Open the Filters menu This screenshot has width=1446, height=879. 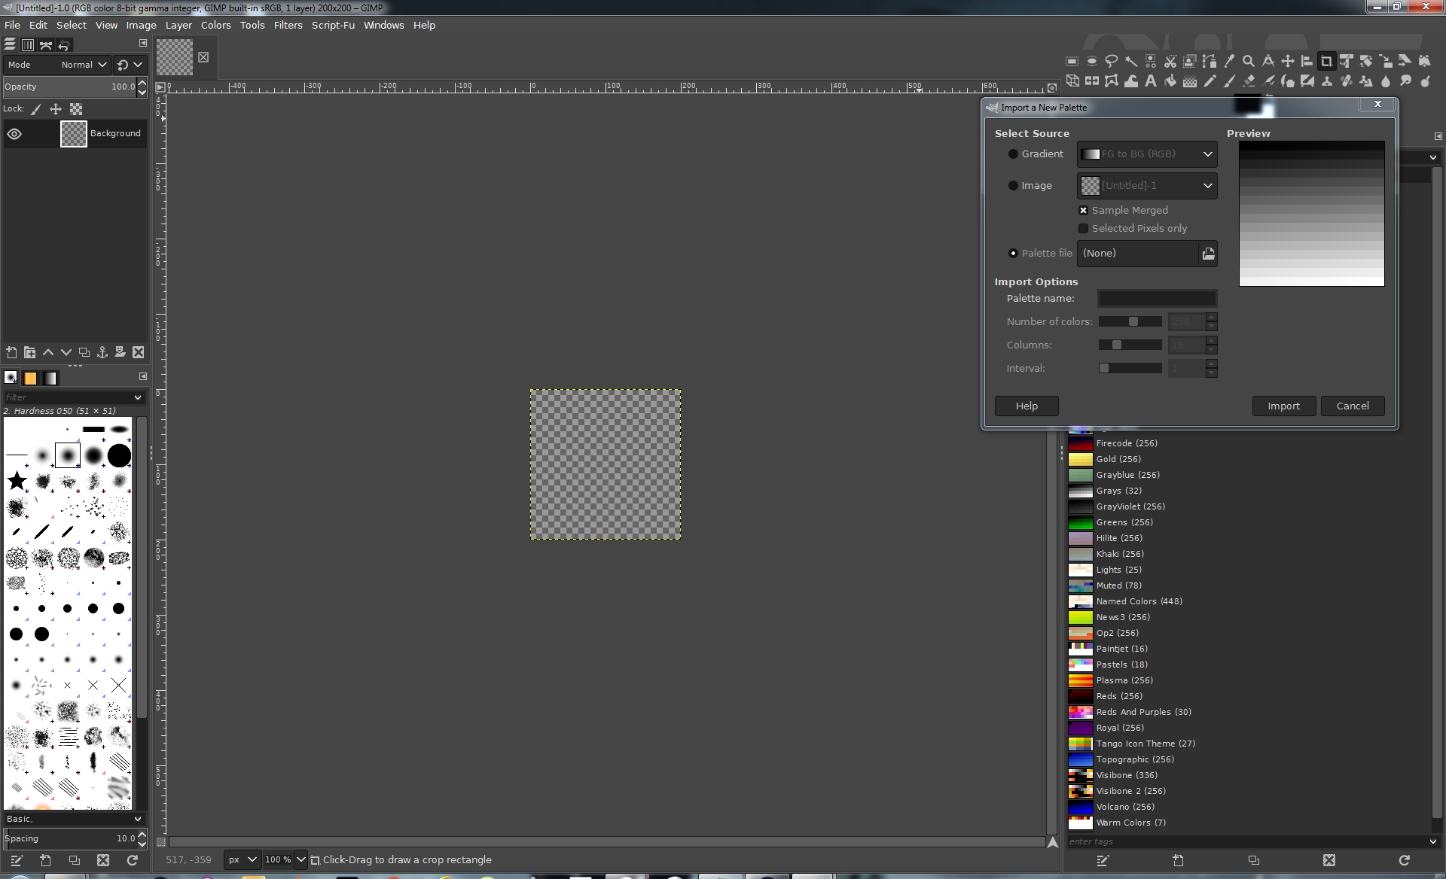(x=288, y=25)
